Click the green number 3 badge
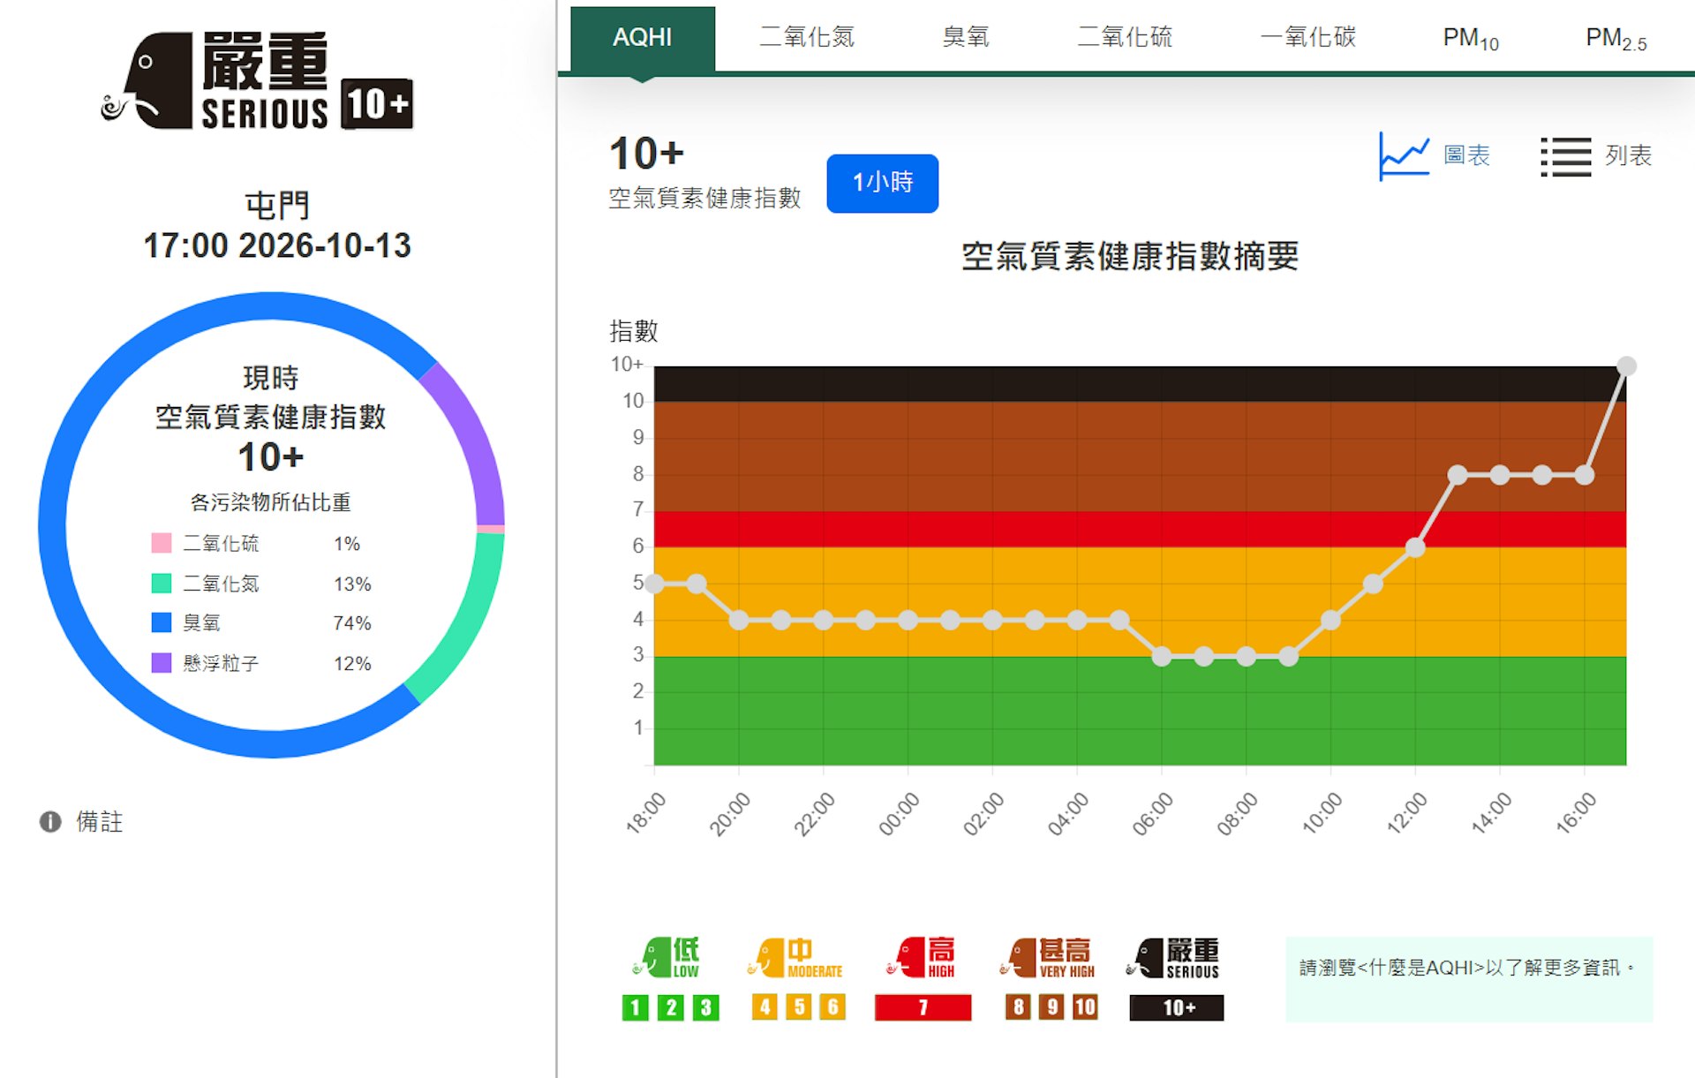This screenshot has height=1078, width=1695. 705,1007
